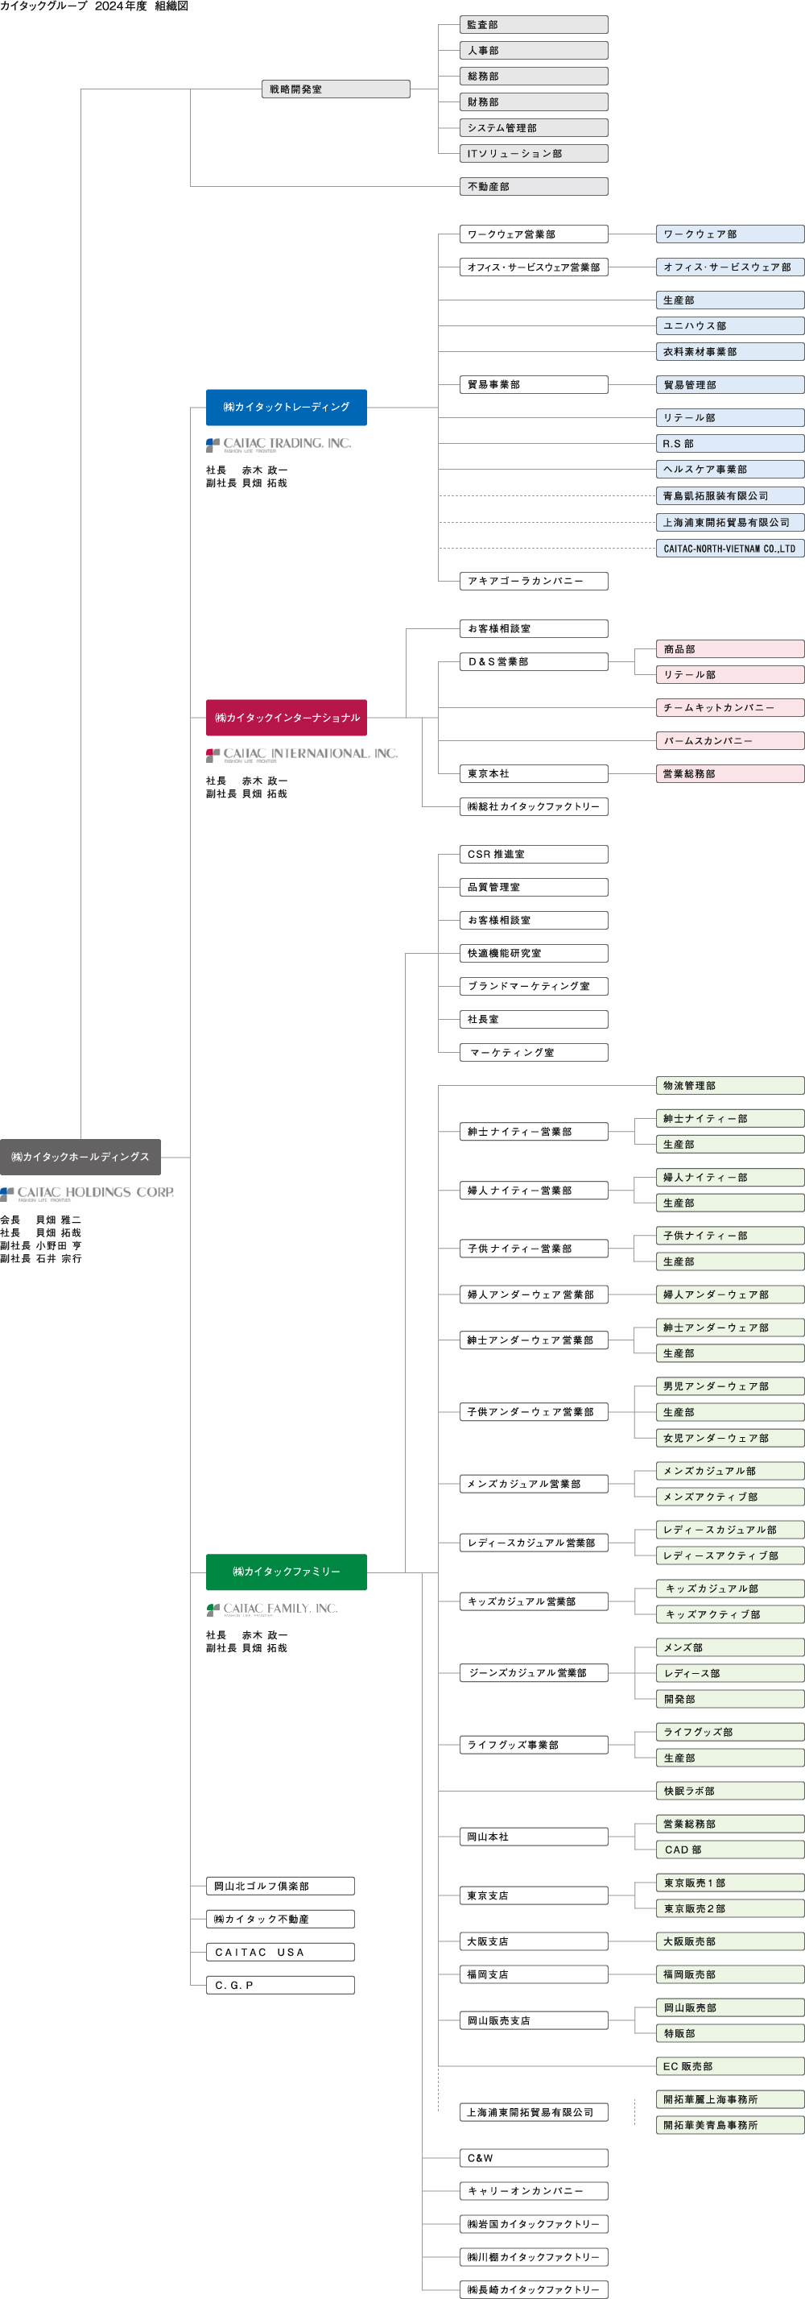Select the 総務部 box
This screenshot has width=805, height=2299.
[534, 77]
